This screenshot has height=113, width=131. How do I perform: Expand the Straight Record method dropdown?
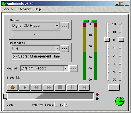point(66,68)
